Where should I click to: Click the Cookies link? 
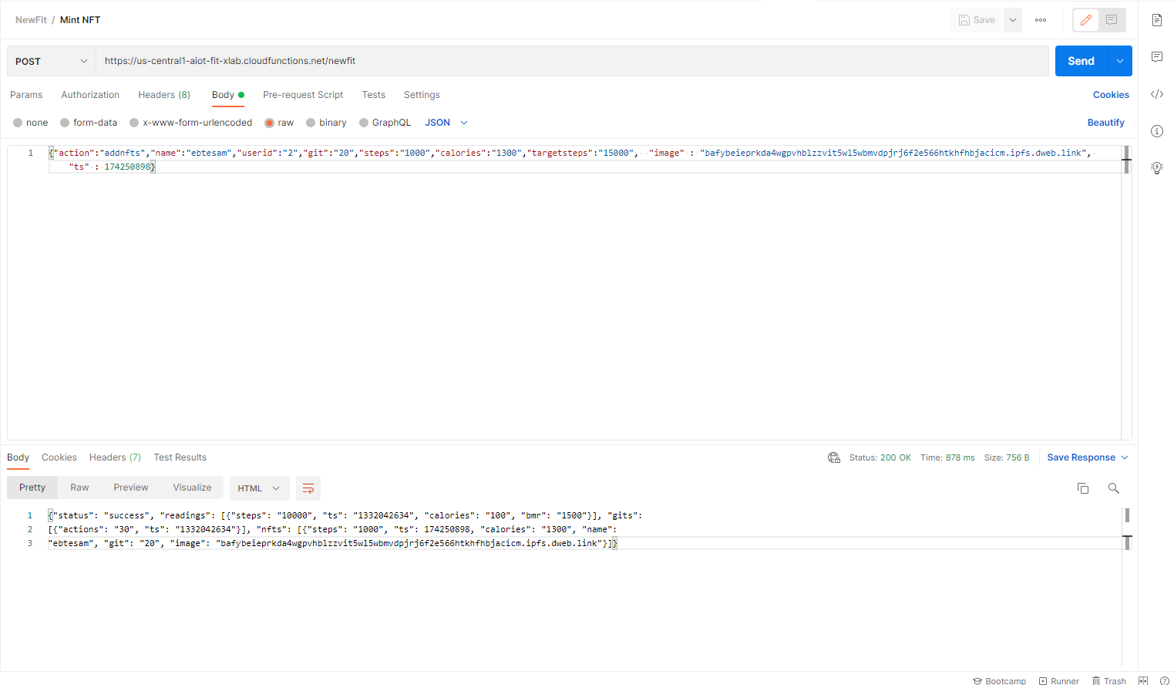[x=1111, y=95]
